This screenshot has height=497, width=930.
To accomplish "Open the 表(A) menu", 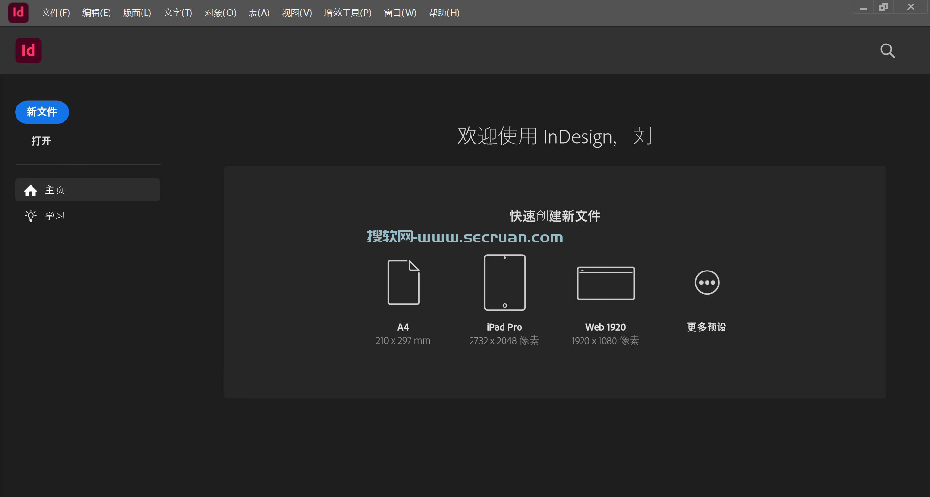I will pyautogui.click(x=259, y=13).
